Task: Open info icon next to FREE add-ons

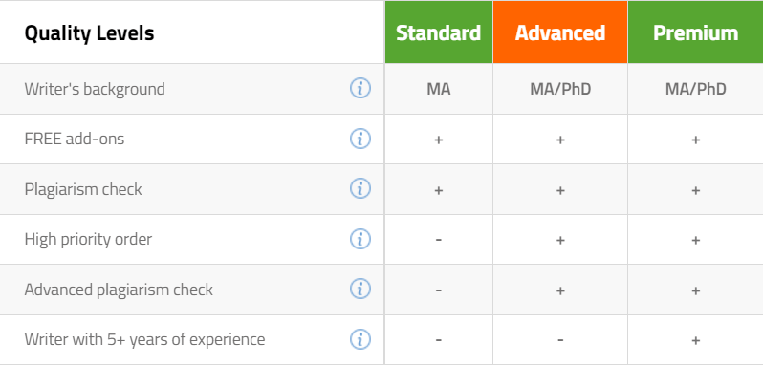Action: (360, 139)
